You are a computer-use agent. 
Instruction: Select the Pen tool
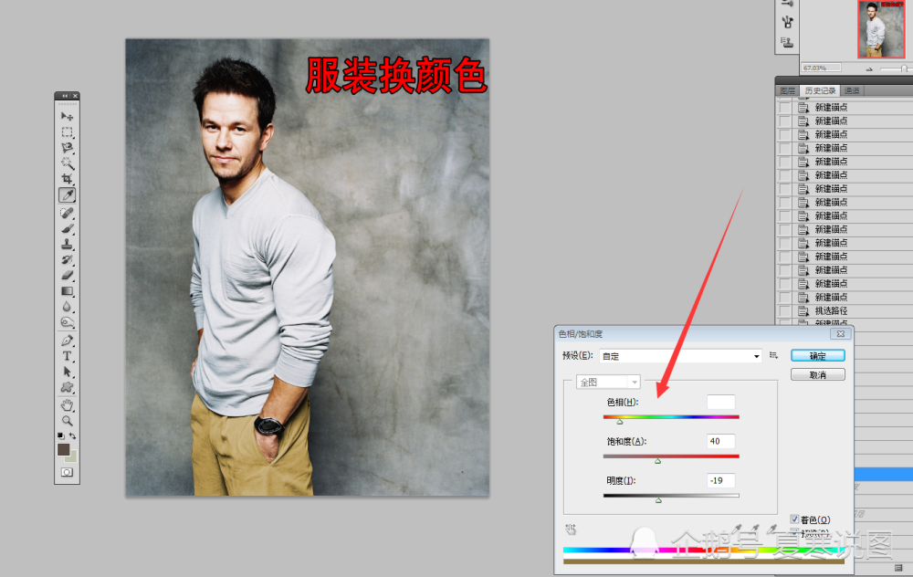(67, 341)
